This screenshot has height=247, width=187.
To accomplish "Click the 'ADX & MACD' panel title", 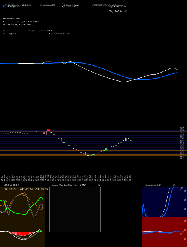I will [12, 185].
